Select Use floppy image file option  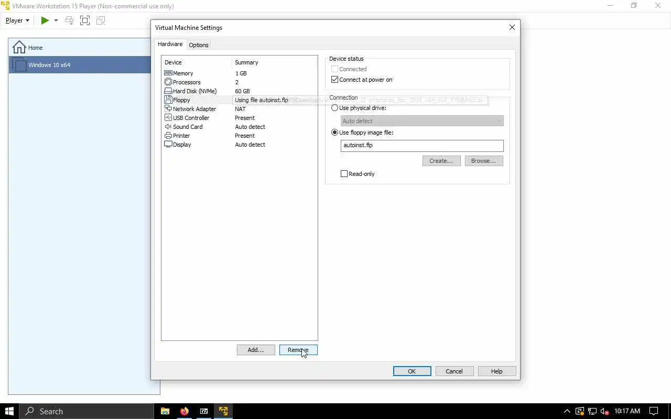pyautogui.click(x=334, y=133)
